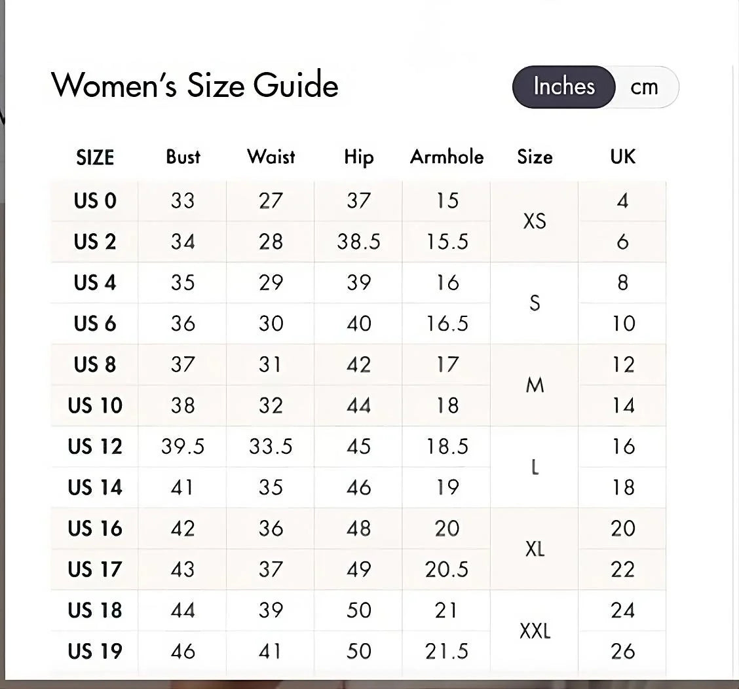The width and height of the screenshot is (739, 689).
Task: Click the Women's Size Guide heading
Action: coord(195,85)
